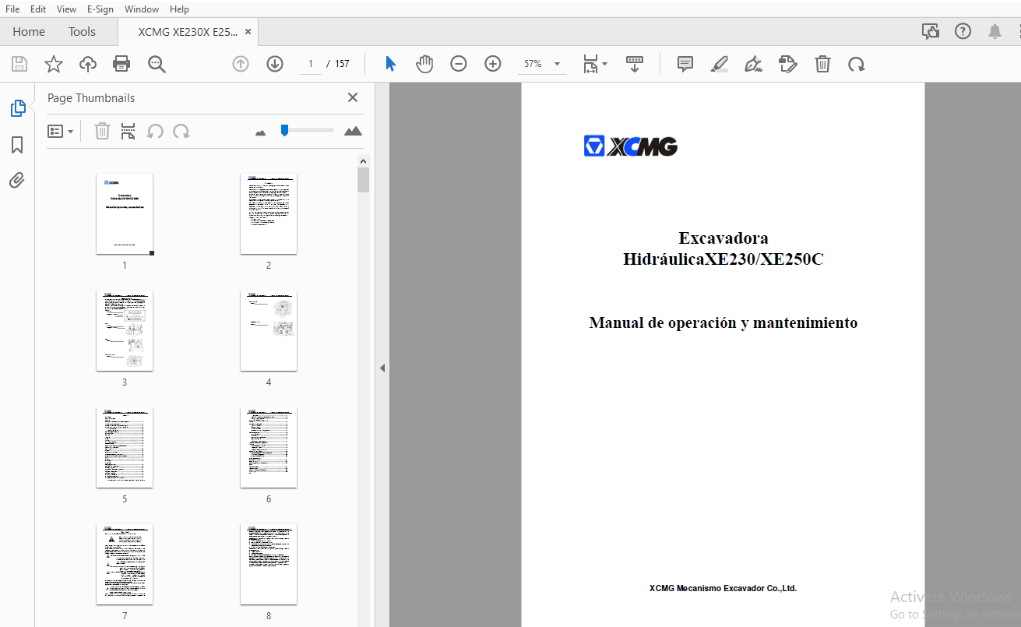The width and height of the screenshot is (1021, 627).
Task: Rotate page with clockwise arrow icon
Action: tap(857, 64)
